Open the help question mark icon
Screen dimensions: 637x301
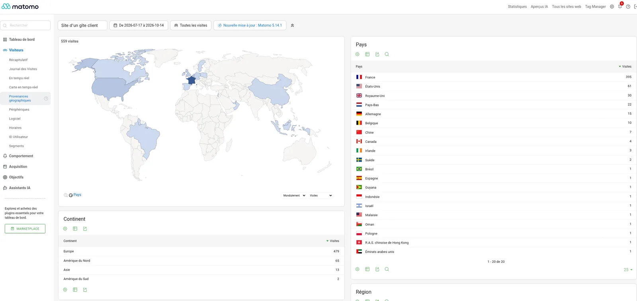click(628, 6)
